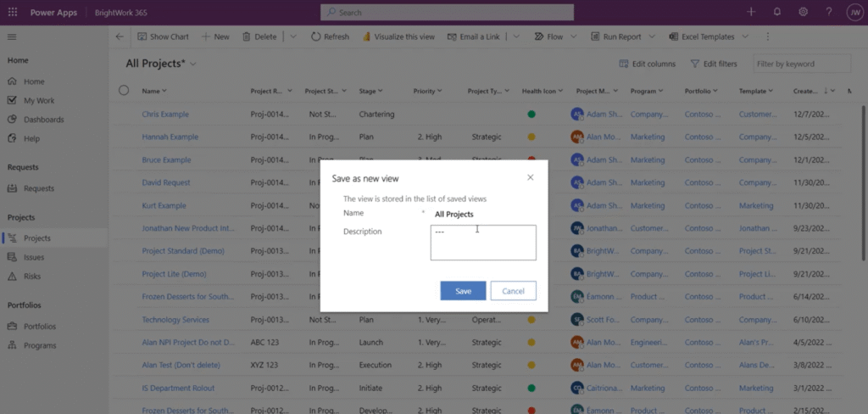The height and width of the screenshot is (414, 868).
Task: Collapse the hamburger navigation menu
Action: click(12, 37)
